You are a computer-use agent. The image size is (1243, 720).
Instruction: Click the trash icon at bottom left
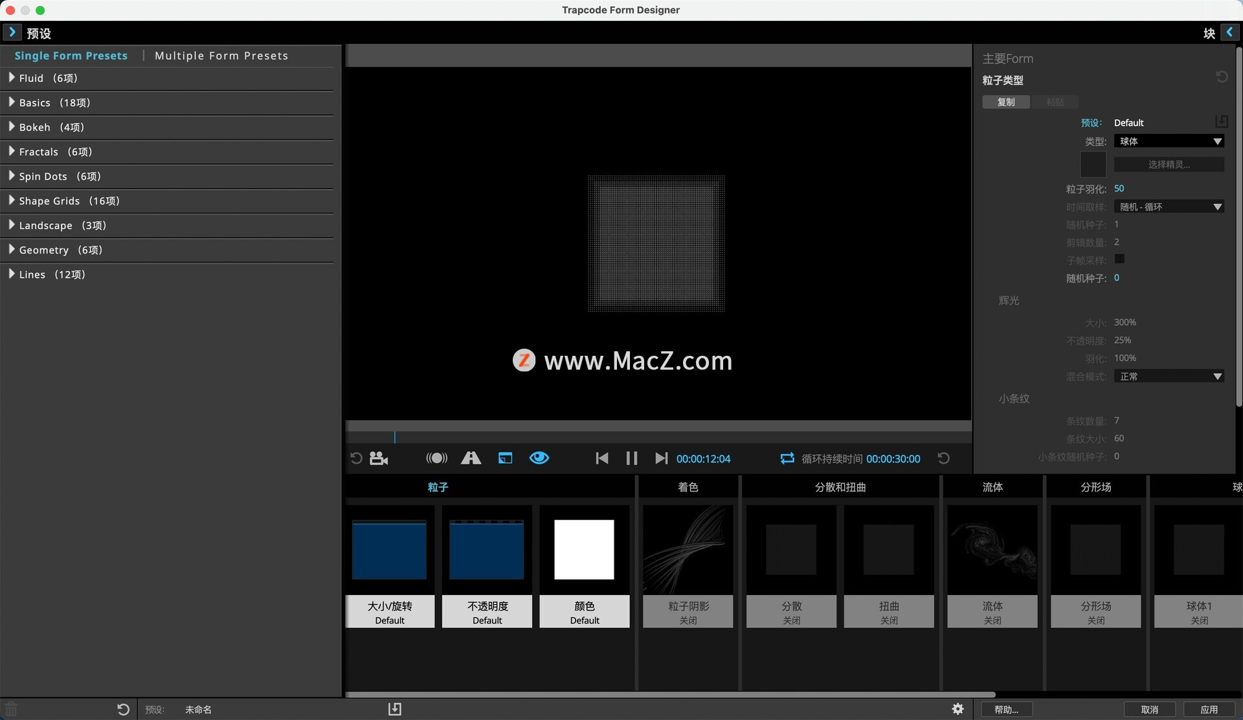[x=11, y=710]
